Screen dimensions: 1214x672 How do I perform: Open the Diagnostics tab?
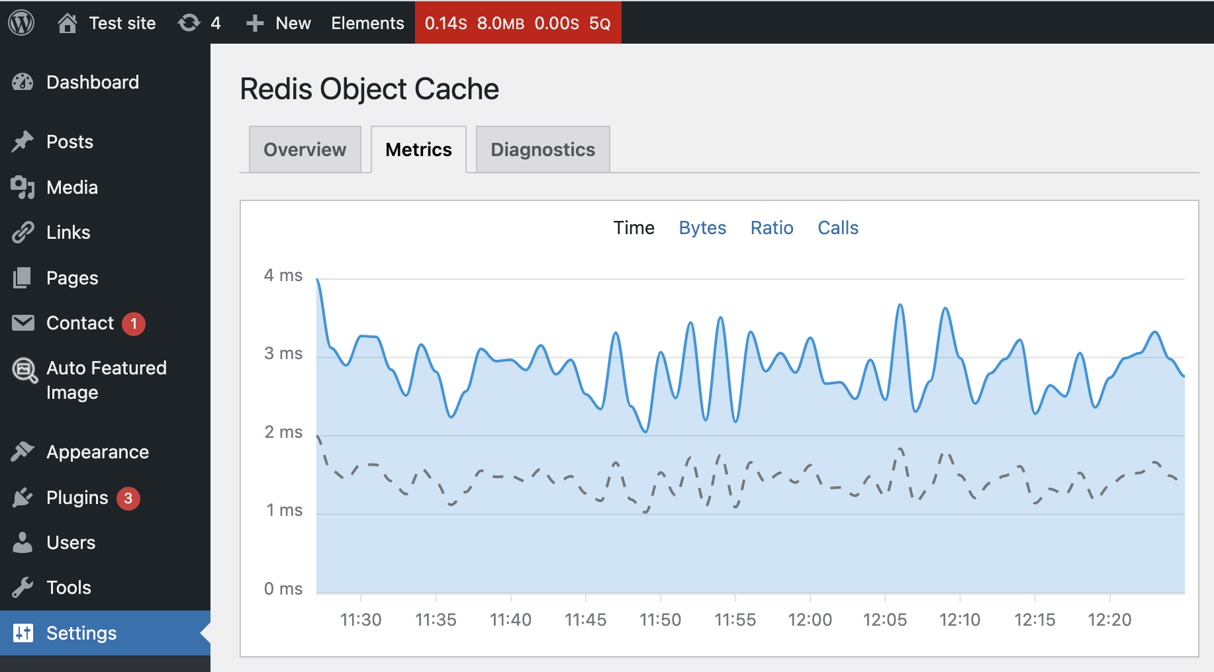543,149
